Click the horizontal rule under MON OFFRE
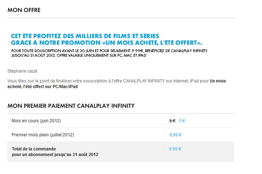The height and width of the screenshot is (174, 262). point(122,18)
